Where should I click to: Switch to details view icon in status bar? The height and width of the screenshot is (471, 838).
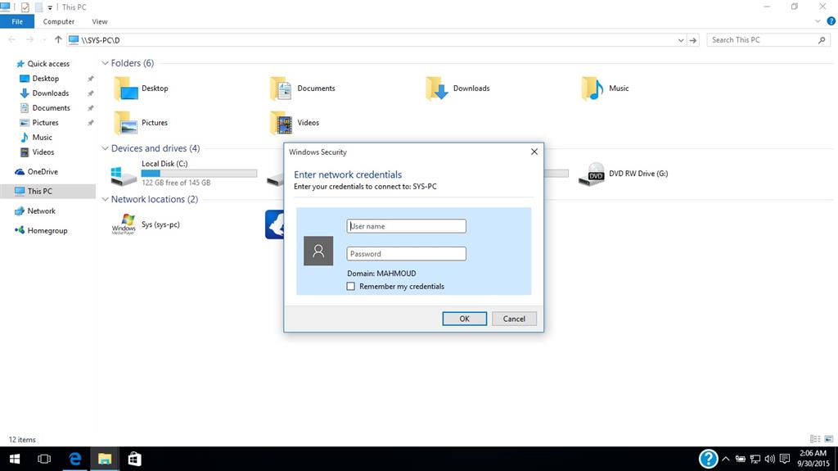click(x=815, y=439)
